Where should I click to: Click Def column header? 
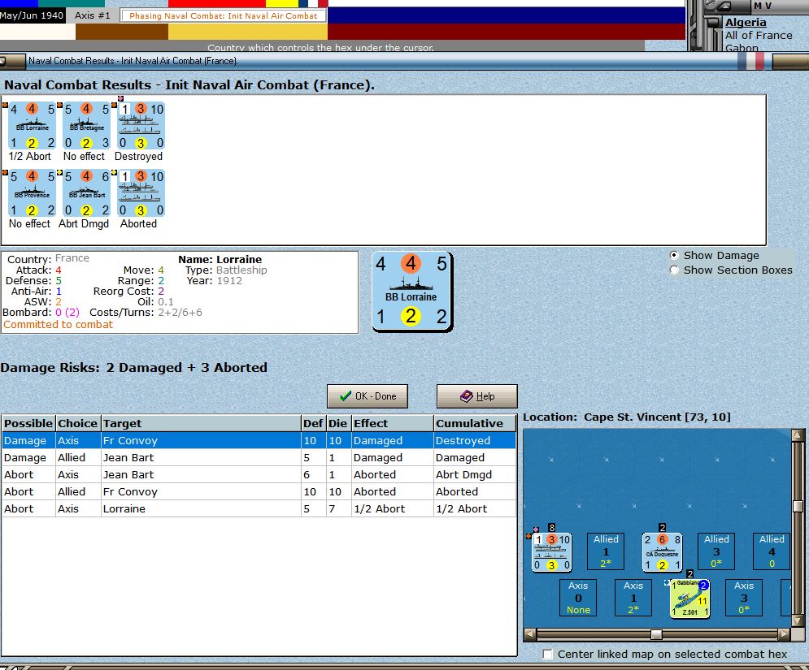coord(313,423)
